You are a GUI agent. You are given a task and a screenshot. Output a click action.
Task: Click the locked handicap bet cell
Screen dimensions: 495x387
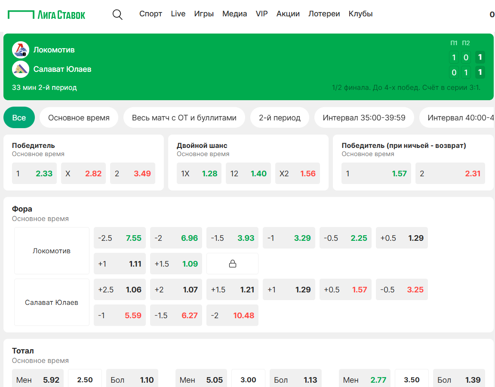click(232, 264)
